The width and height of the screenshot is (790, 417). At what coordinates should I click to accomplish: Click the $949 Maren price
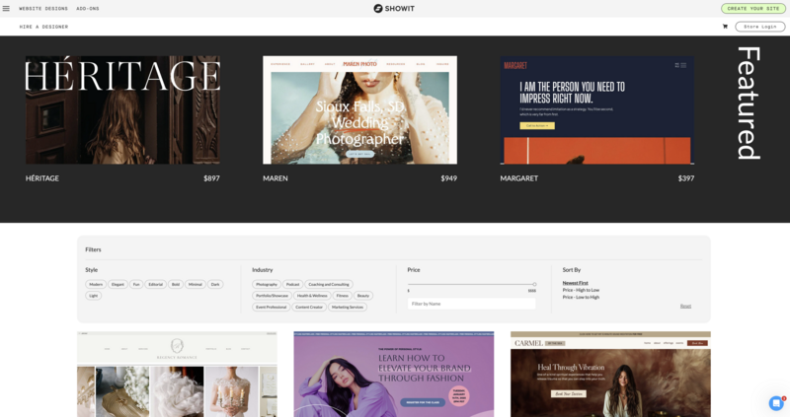(449, 178)
